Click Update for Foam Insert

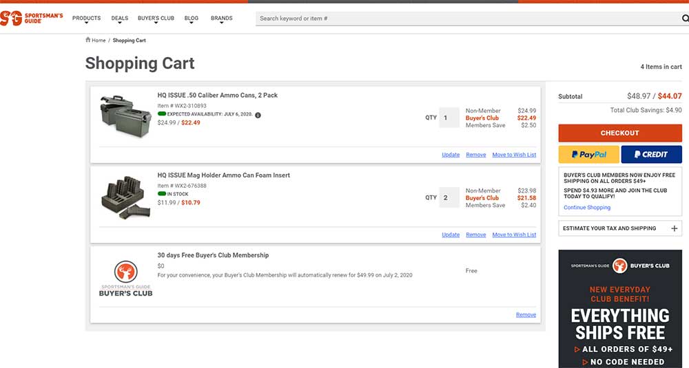click(451, 235)
